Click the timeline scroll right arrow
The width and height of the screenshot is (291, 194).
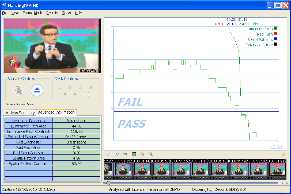click(x=287, y=183)
